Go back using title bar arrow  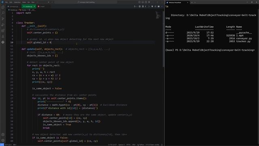coord(49,2)
